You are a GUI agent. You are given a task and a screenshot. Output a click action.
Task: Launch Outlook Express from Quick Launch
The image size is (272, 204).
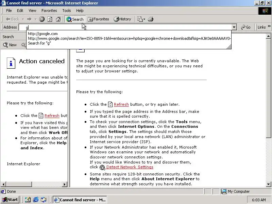pos(44,200)
